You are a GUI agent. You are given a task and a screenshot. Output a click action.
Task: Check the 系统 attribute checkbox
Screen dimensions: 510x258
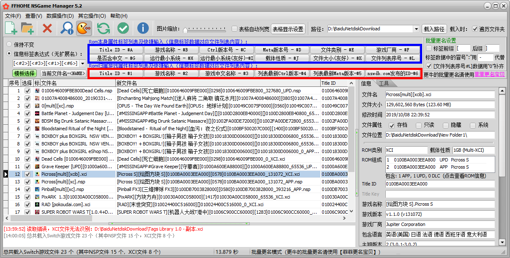(472, 125)
